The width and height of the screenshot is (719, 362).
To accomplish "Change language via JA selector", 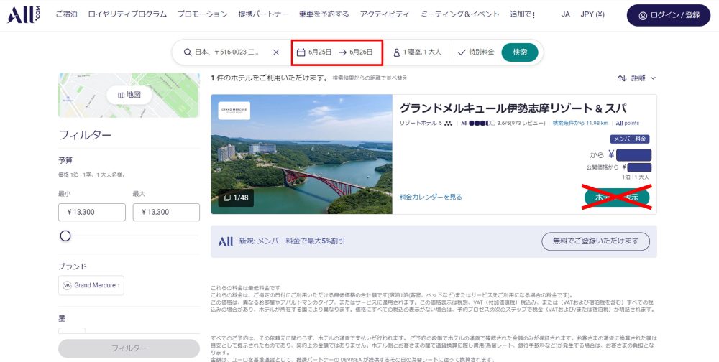I will tap(565, 14).
